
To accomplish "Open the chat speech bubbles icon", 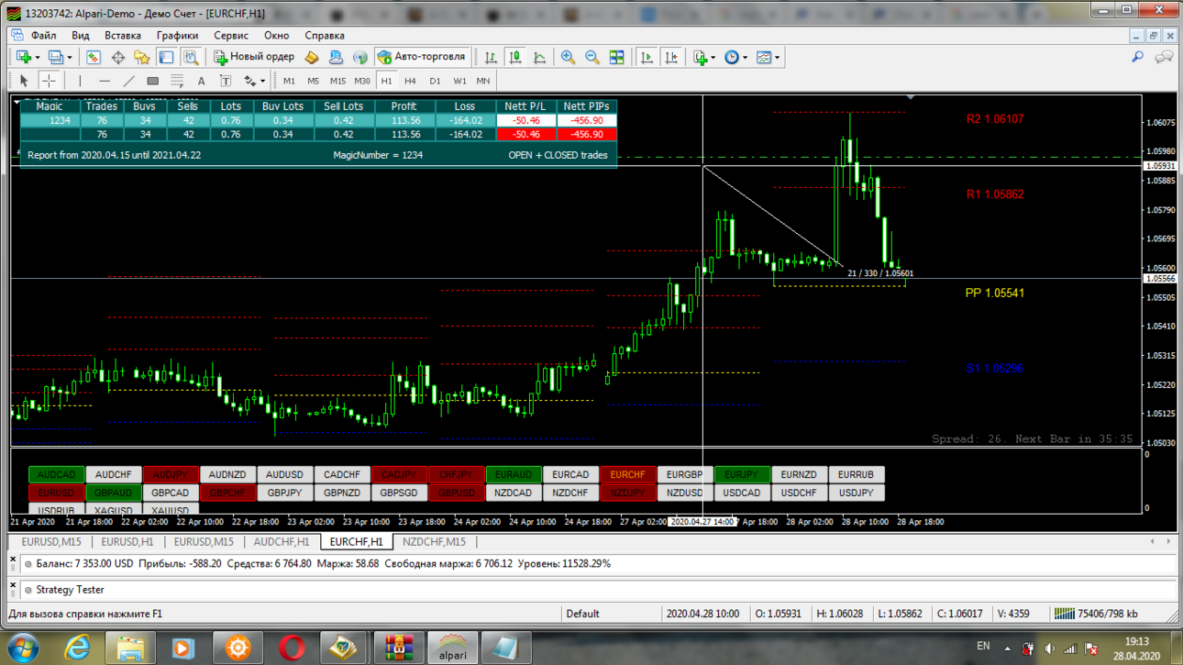I will [1164, 57].
